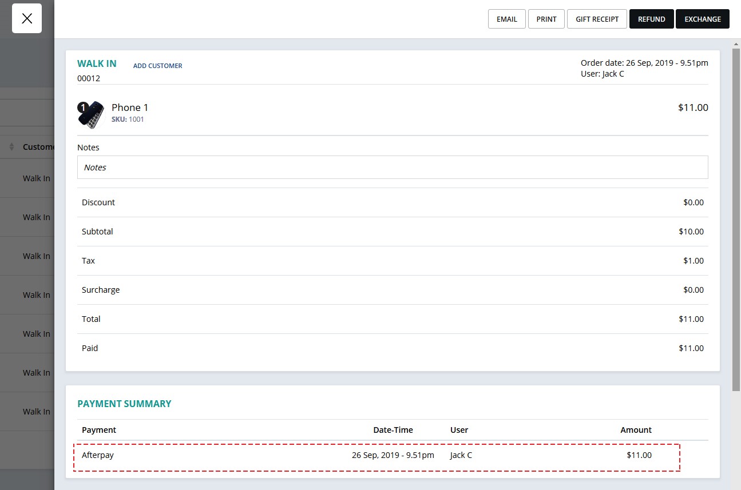Click the Subtotal amount $10.00
The height and width of the screenshot is (490, 741).
(691, 232)
